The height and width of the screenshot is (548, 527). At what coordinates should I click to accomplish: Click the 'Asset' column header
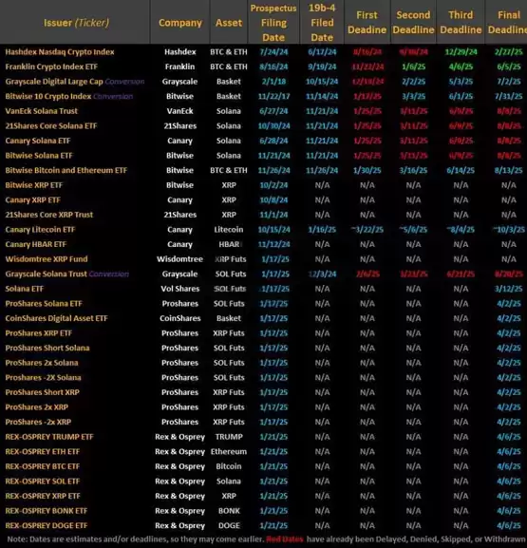(x=229, y=23)
